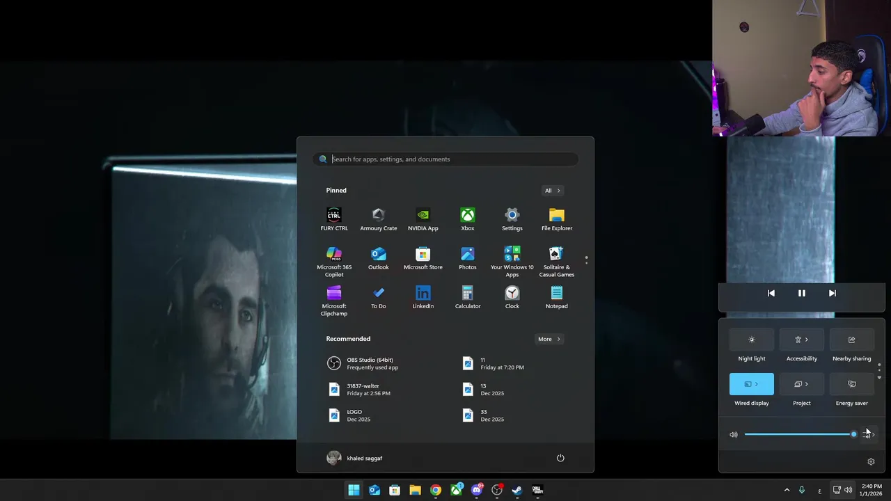Open the Photos app
The height and width of the screenshot is (501, 891).
(468, 258)
